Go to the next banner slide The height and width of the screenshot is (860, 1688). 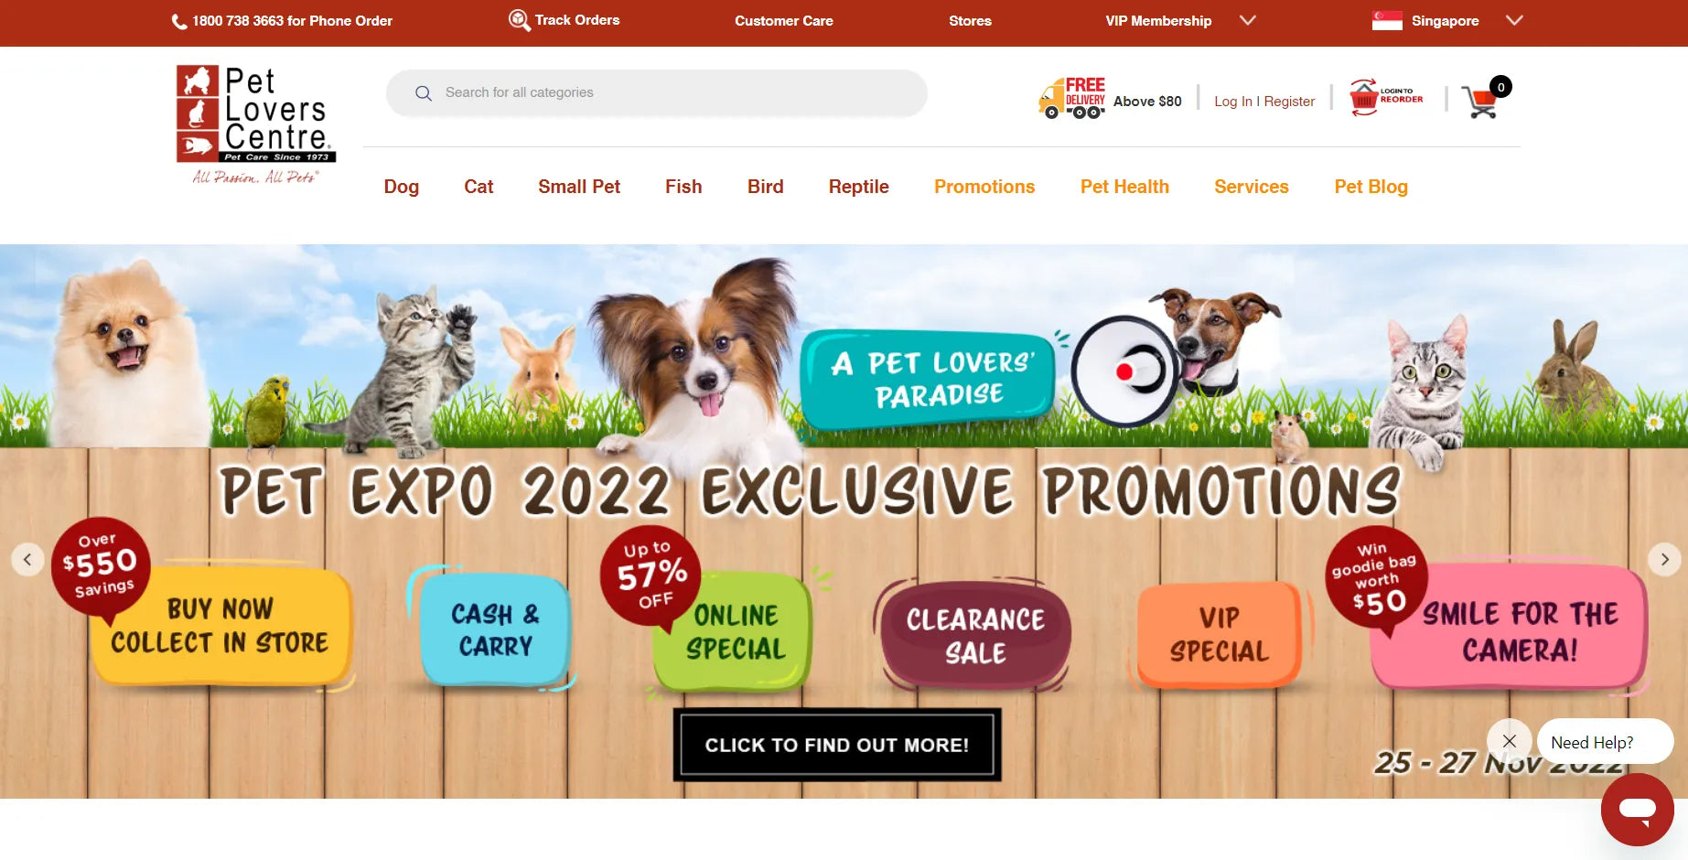coord(1664,559)
